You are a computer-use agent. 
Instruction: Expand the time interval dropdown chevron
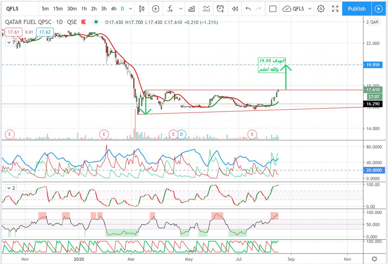click(x=130, y=9)
